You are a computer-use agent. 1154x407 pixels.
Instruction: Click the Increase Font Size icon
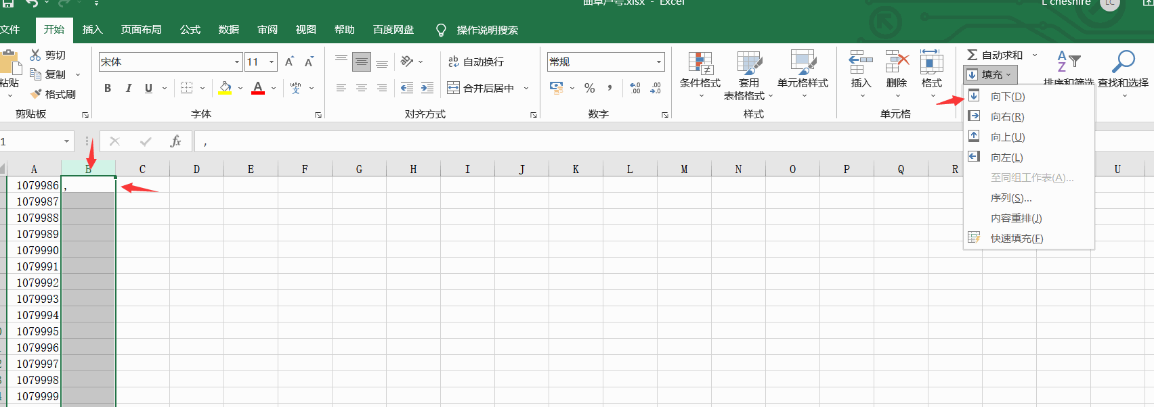pos(289,62)
